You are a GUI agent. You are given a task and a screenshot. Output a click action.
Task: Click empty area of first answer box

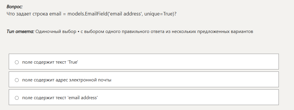(x=178, y=62)
